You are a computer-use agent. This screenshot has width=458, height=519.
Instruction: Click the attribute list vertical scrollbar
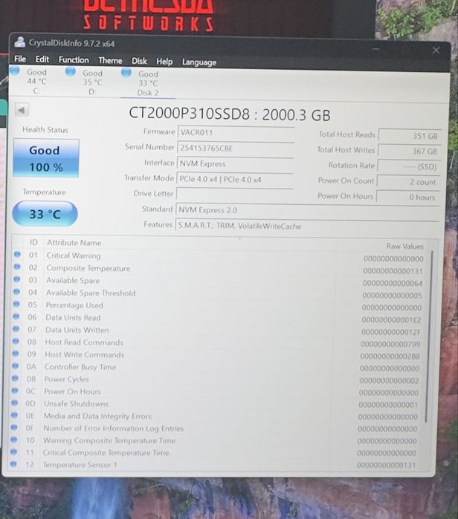429,336
